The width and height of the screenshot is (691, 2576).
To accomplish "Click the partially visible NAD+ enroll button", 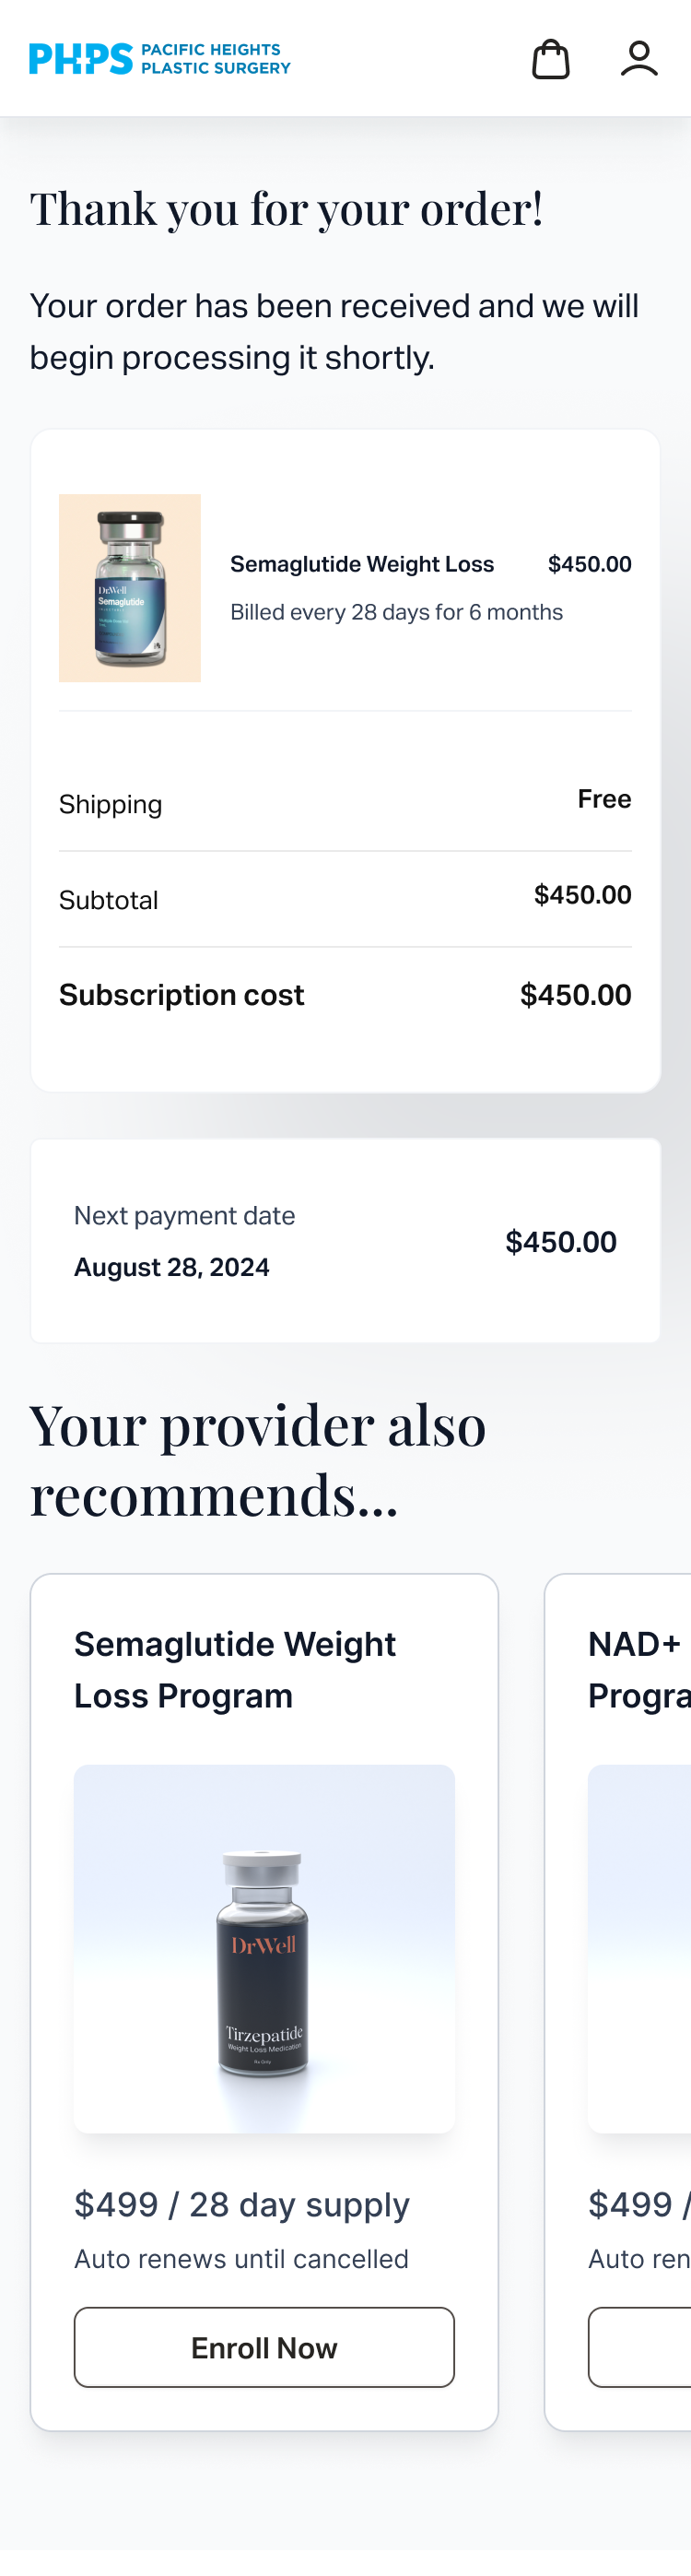I will click(x=639, y=2347).
